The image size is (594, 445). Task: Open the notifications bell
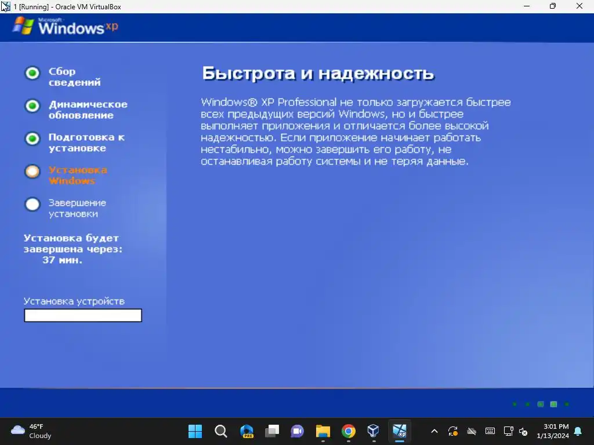click(578, 431)
